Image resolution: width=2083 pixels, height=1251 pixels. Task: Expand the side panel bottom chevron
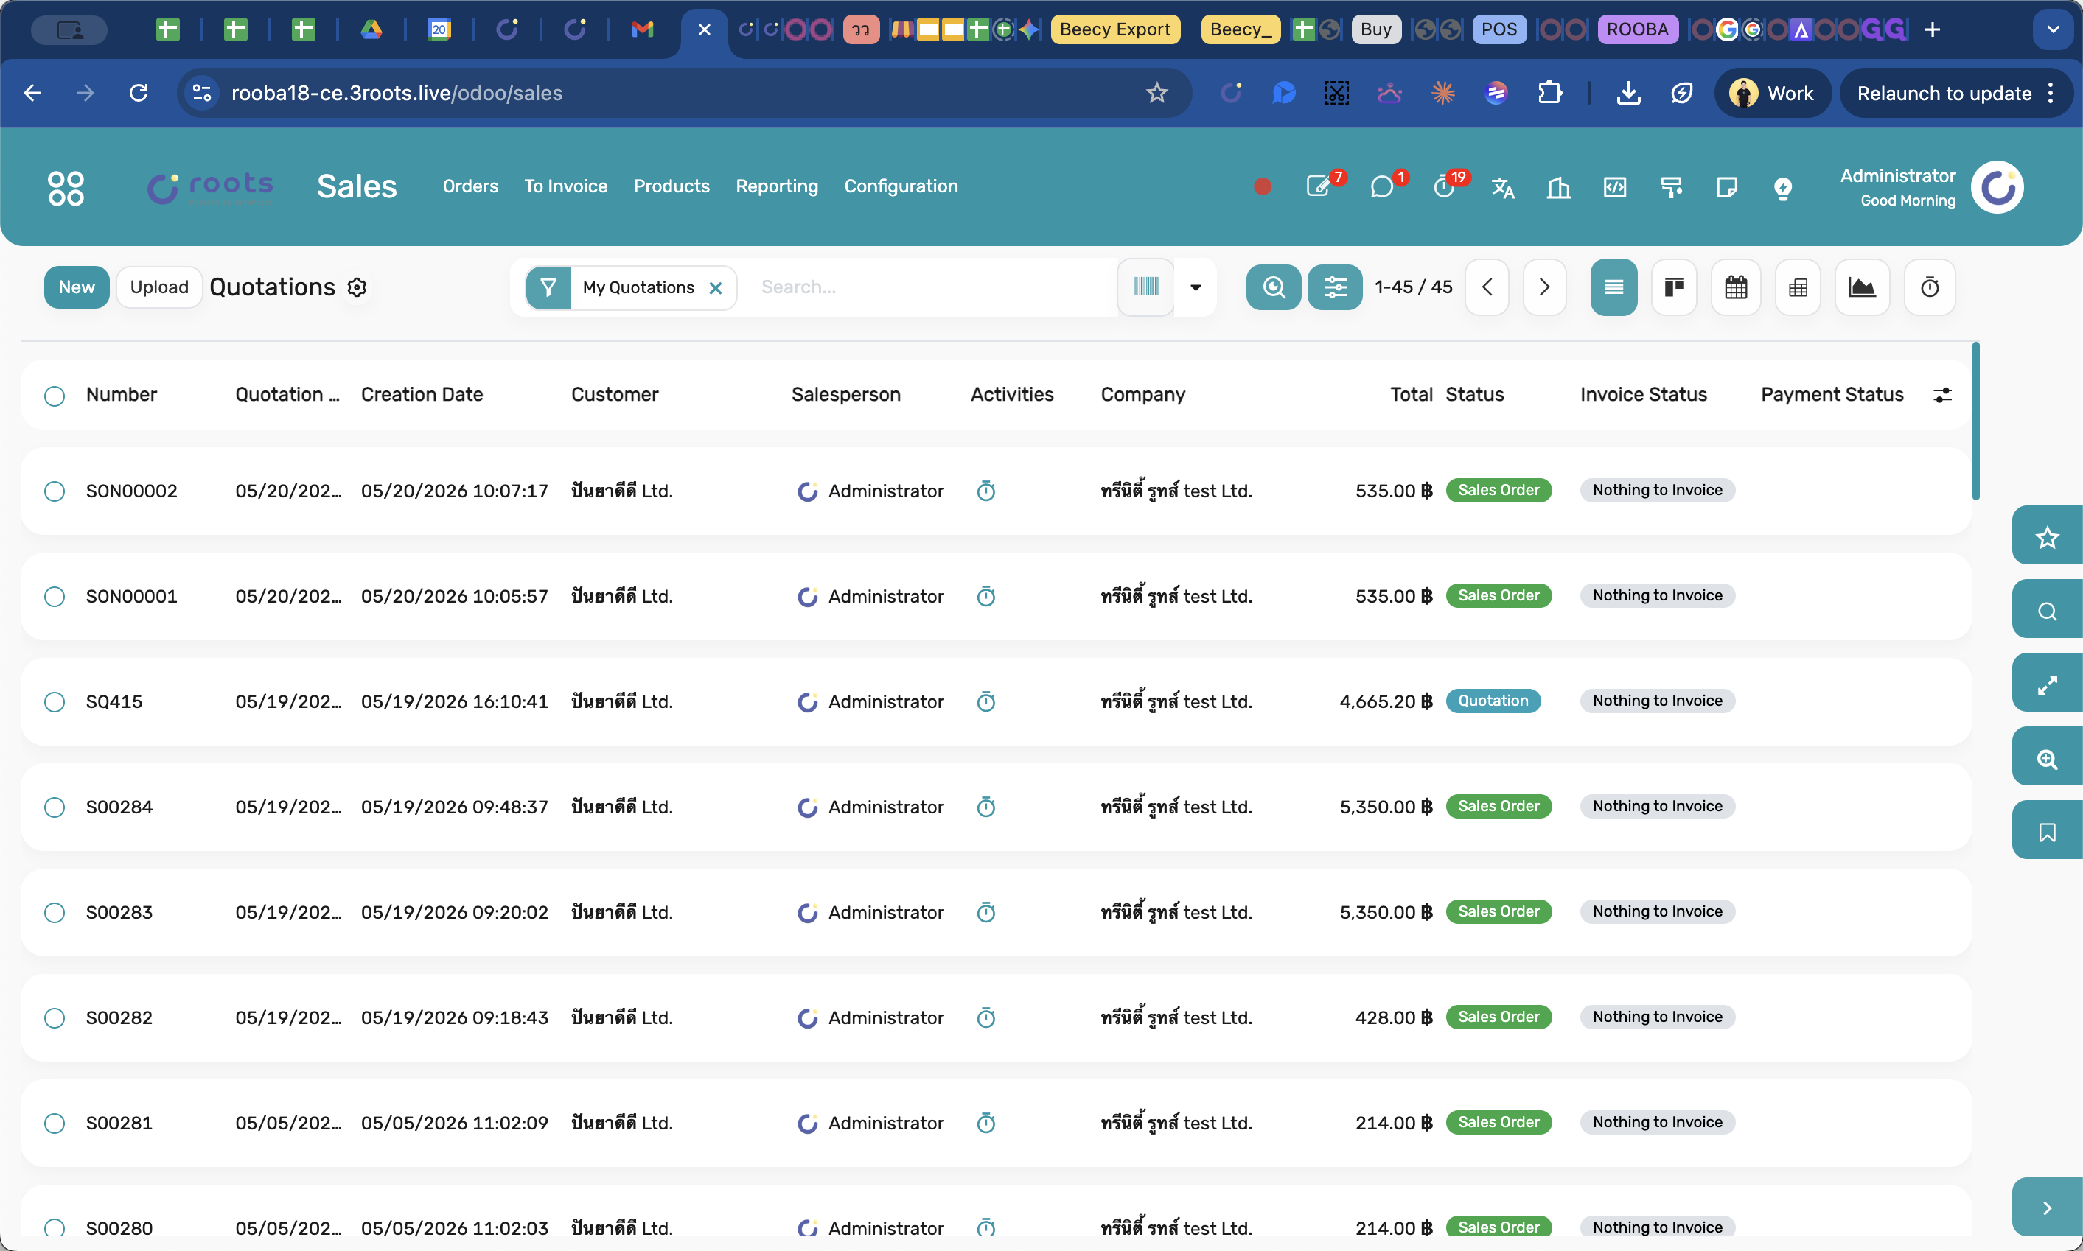(x=2047, y=1208)
